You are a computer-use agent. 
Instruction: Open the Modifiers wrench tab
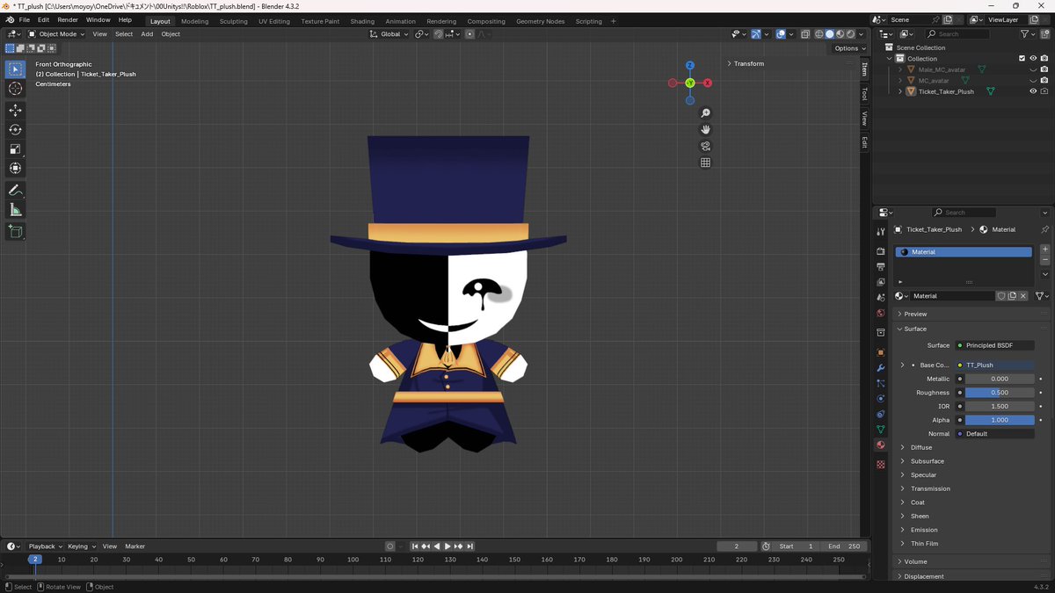coord(881,368)
